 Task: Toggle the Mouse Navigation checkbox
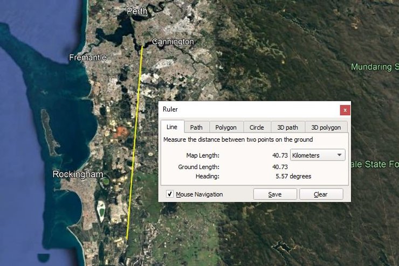click(170, 194)
